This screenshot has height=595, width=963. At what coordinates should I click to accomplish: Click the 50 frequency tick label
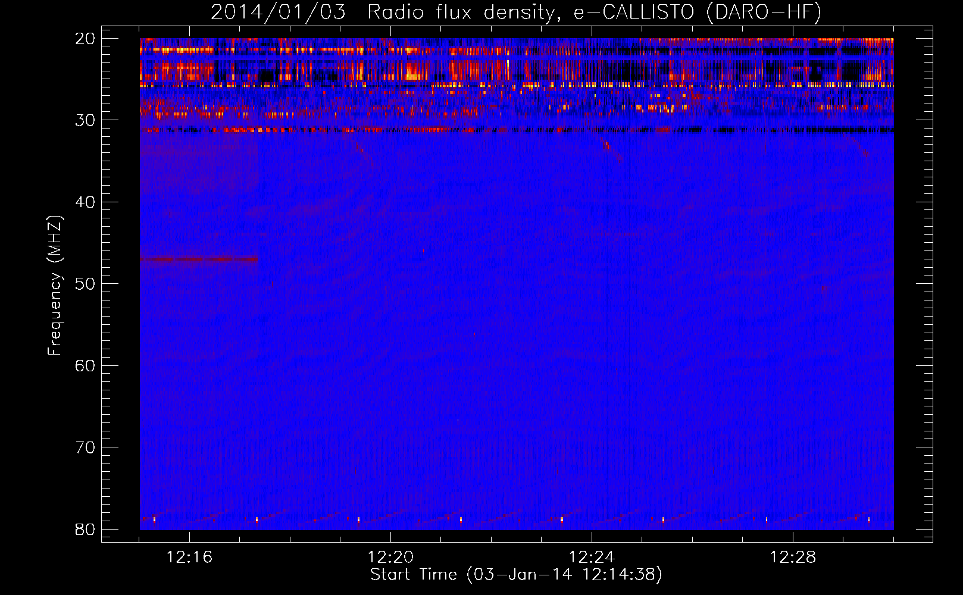(86, 284)
